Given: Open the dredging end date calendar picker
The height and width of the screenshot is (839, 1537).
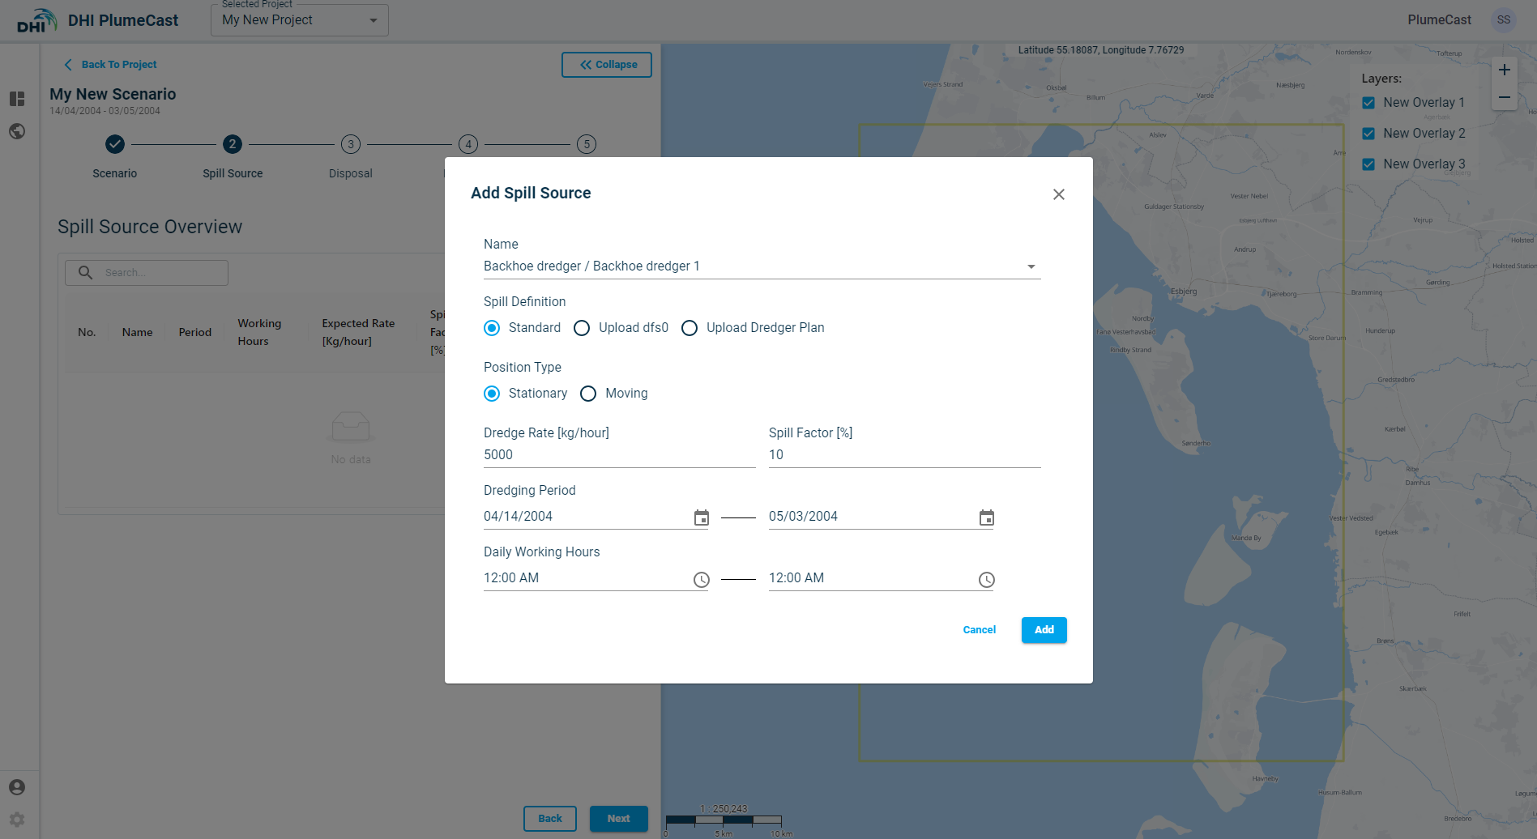Looking at the screenshot, I should click(x=986, y=517).
